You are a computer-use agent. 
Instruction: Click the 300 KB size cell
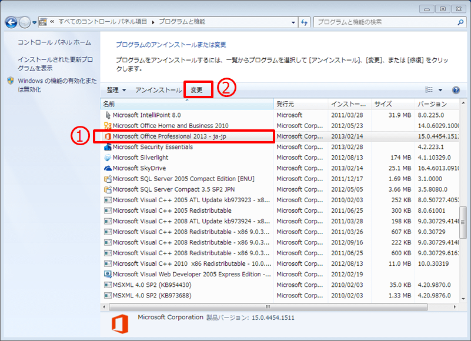tap(401, 210)
